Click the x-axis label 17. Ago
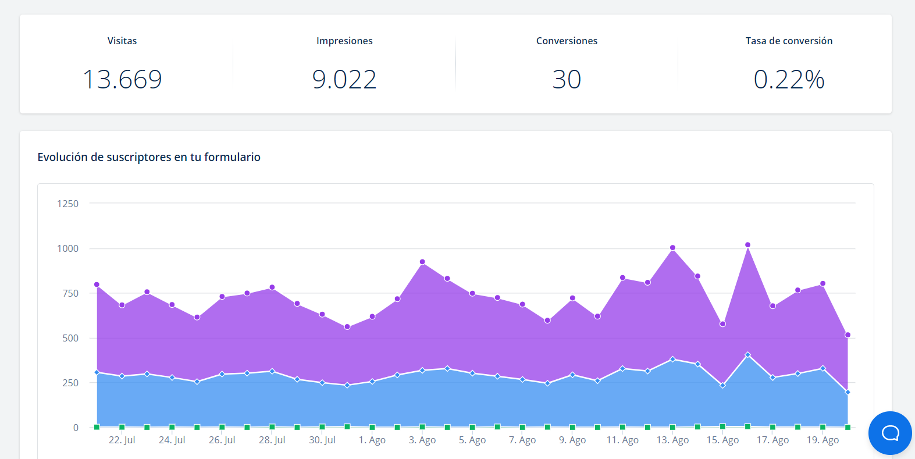Image resolution: width=915 pixels, height=459 pixels. point(772,440)
